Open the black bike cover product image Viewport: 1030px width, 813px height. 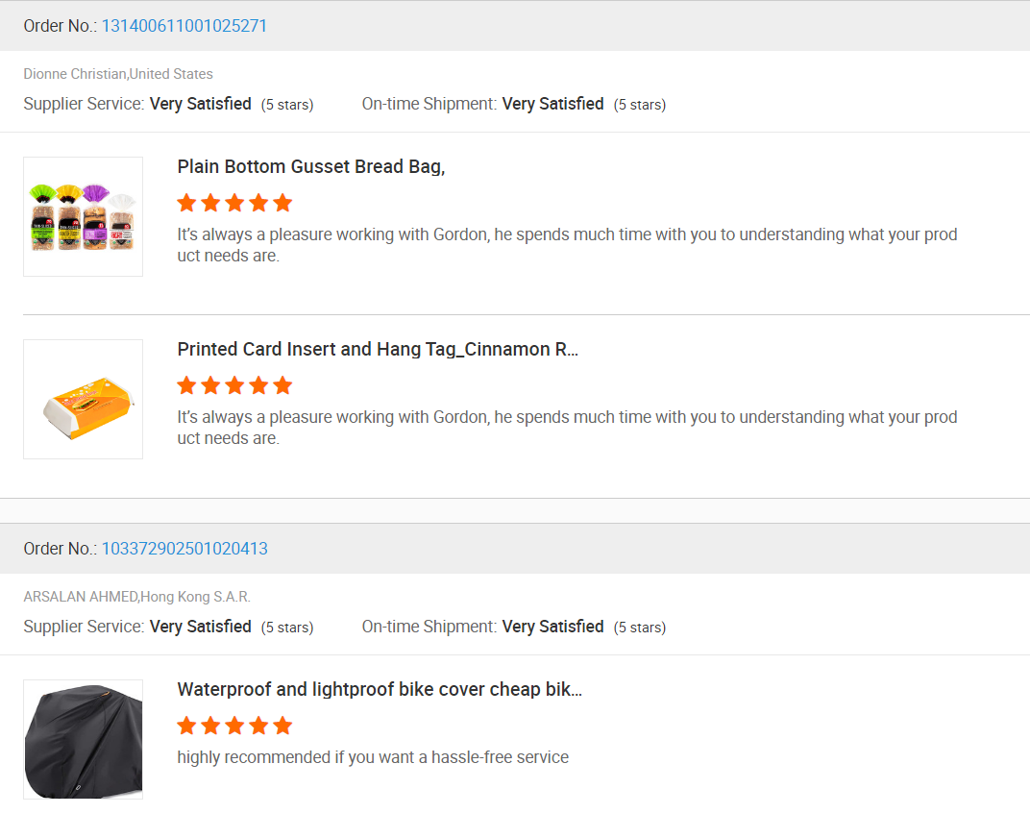click(83, 739)
